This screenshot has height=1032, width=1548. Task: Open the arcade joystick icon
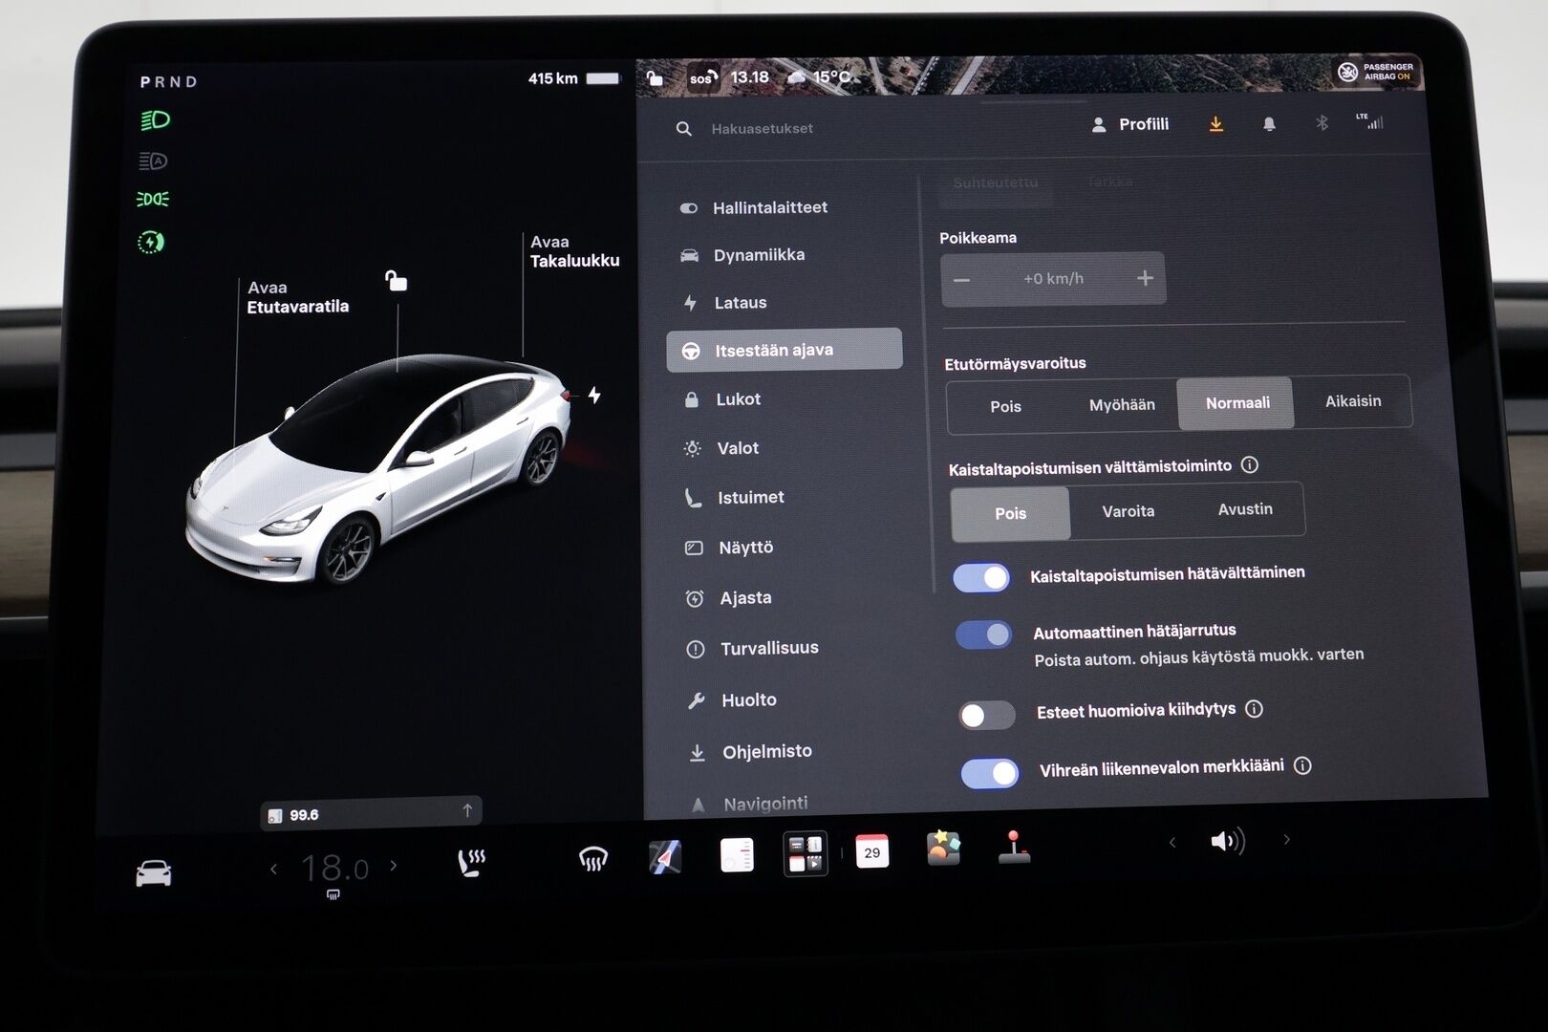click(1014, 847)
